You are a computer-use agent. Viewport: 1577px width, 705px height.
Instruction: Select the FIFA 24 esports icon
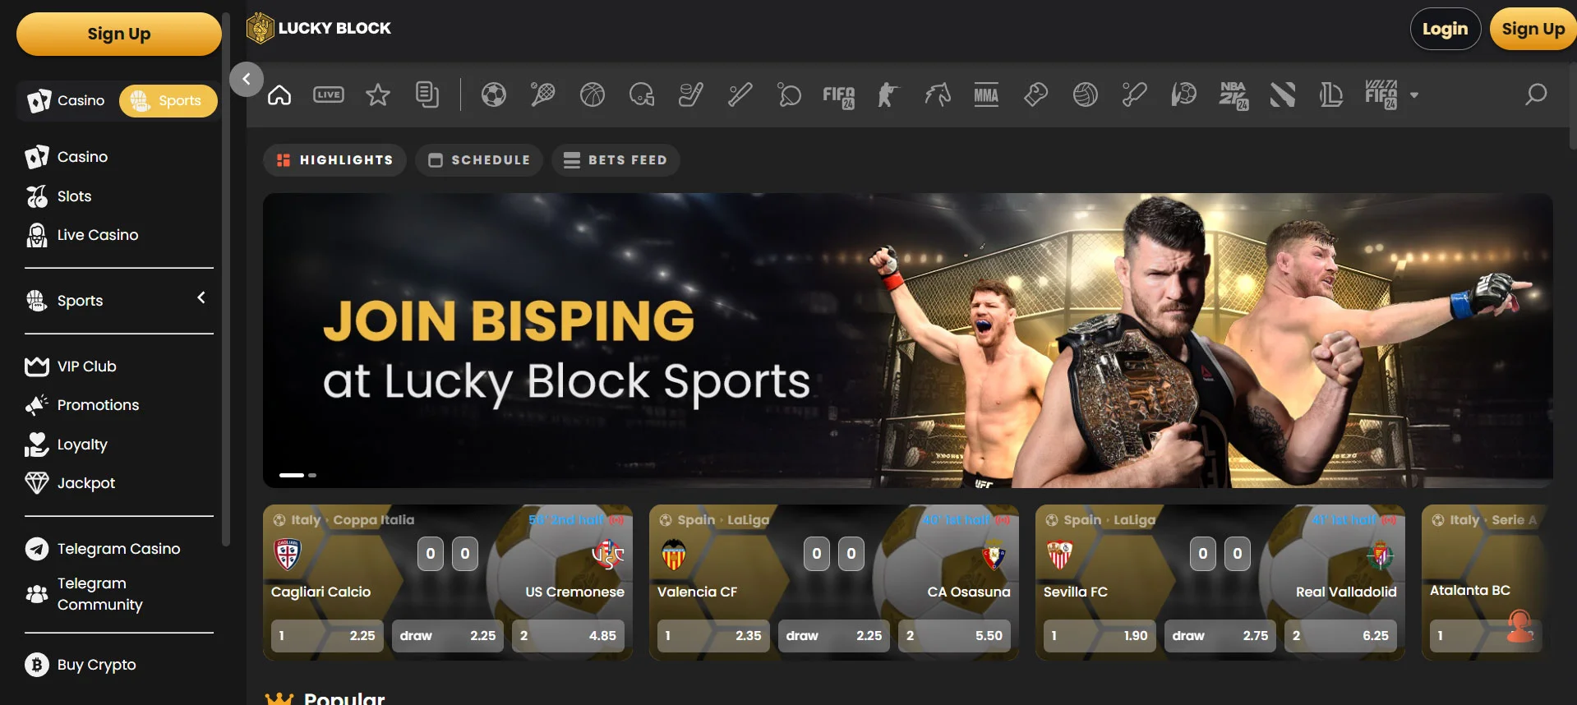tap(838, 96)
